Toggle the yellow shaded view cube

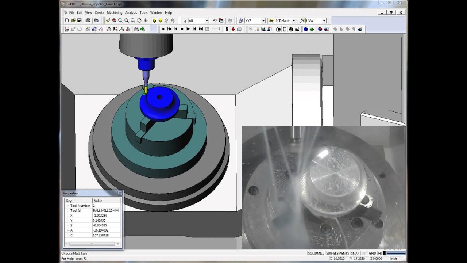point(160,20)
